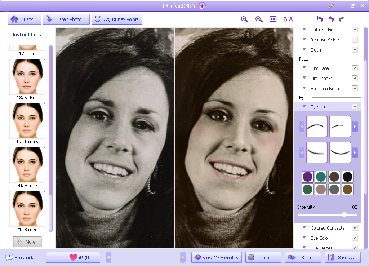
Task: Click the redo arrow icon
Action: 342,19
